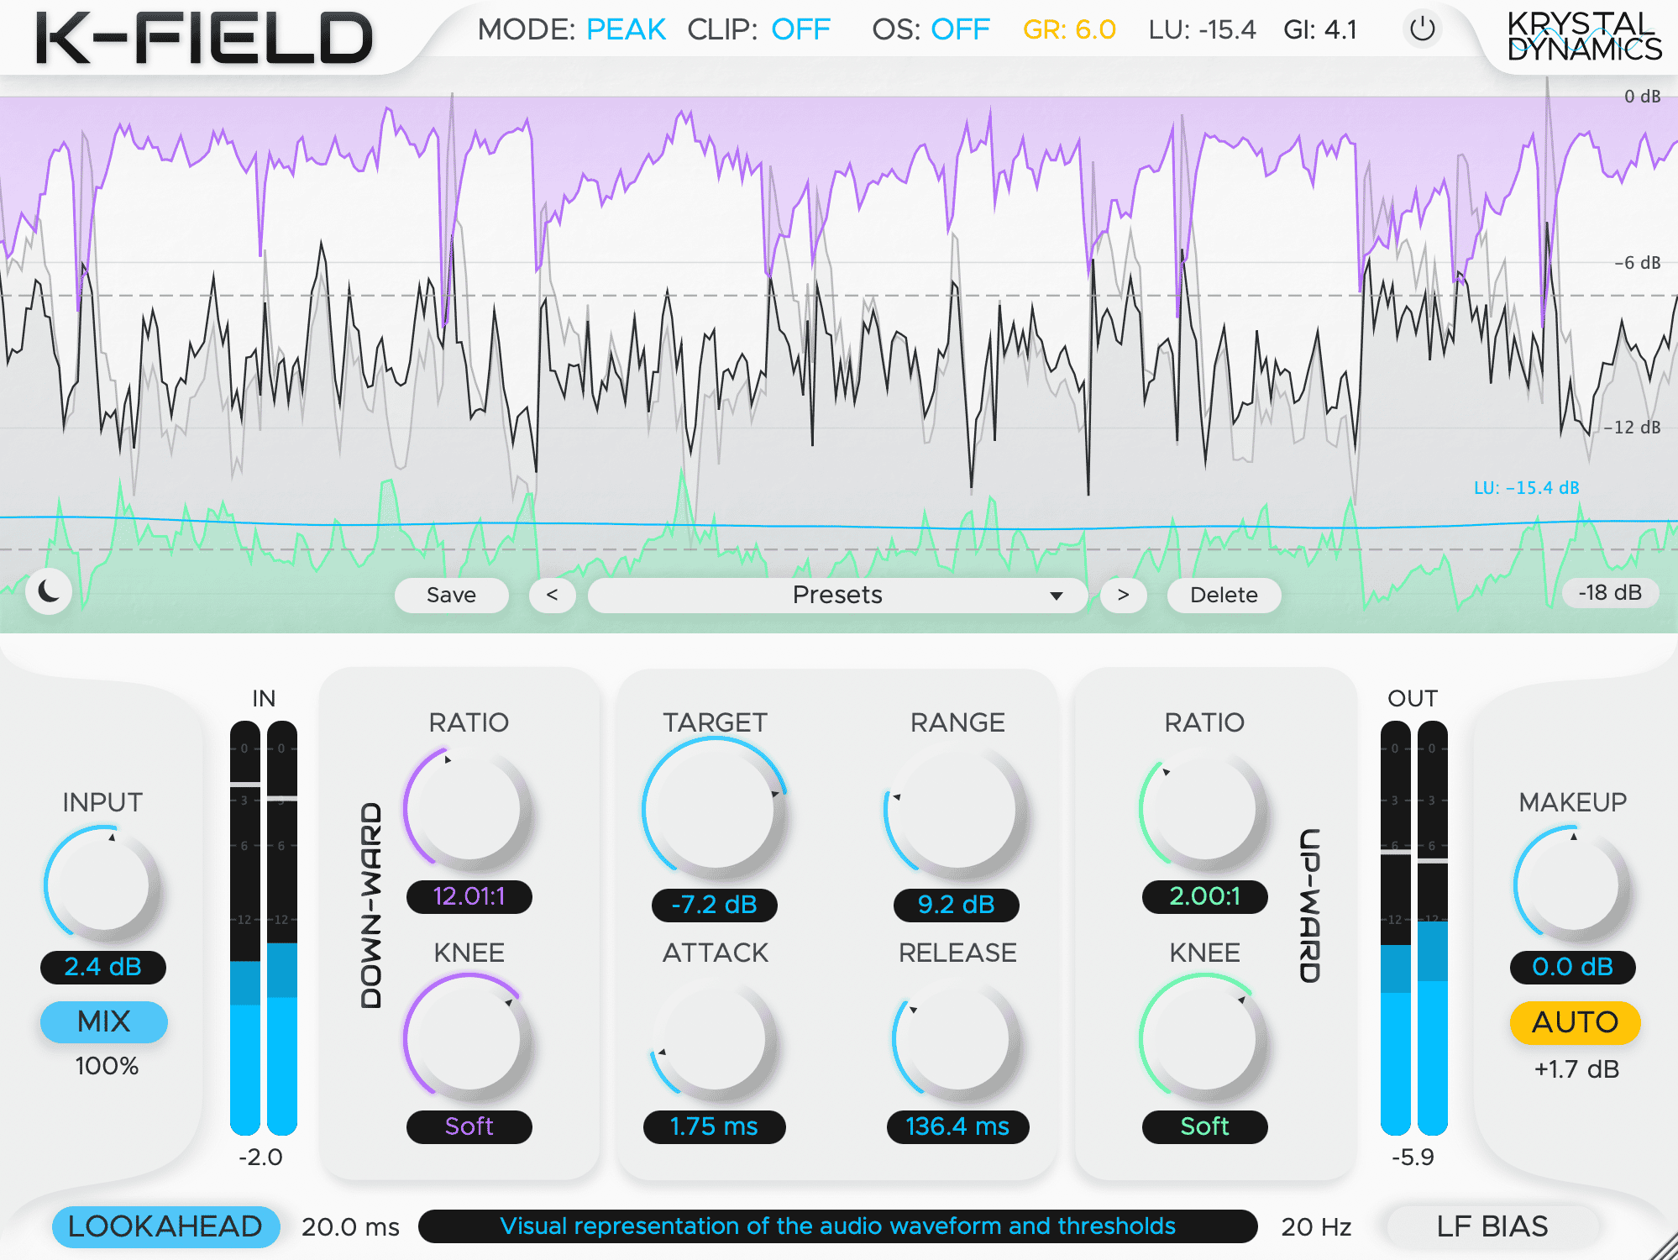The height and width of the screenshot is (1260, 1678).
Task: Toggle the LF BIAS button
Action: tap(1492, 1226)
